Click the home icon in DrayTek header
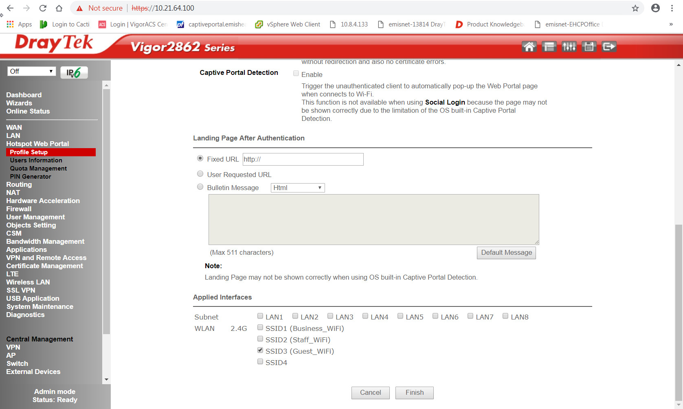683x409 pixels. click(x=529, y=47)
